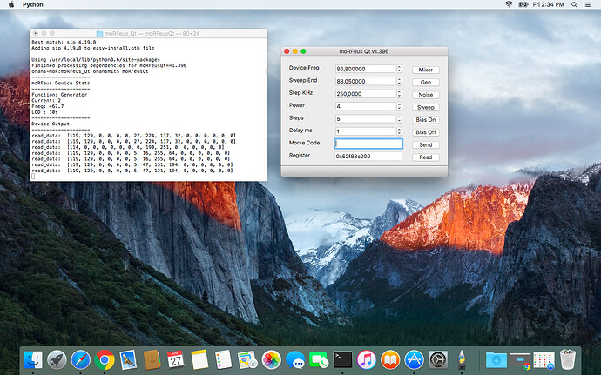This screenshot has height=375, width=601.
Task: Click 'Device Output' heading in Terminal
Action: (x=51, y=124)
